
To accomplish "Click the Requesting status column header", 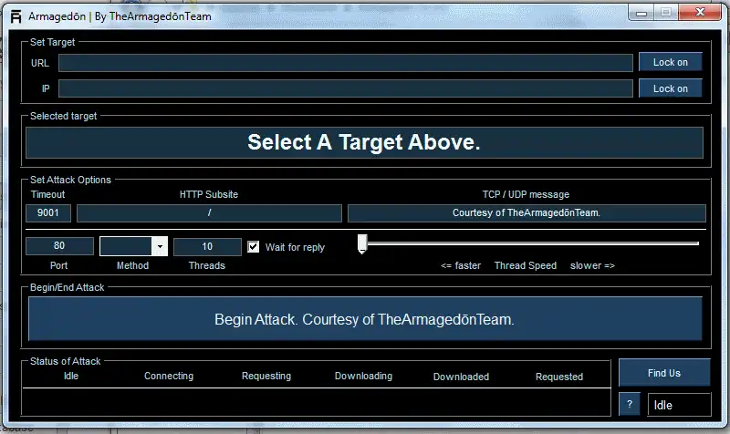I will click(x=266, y=376).
